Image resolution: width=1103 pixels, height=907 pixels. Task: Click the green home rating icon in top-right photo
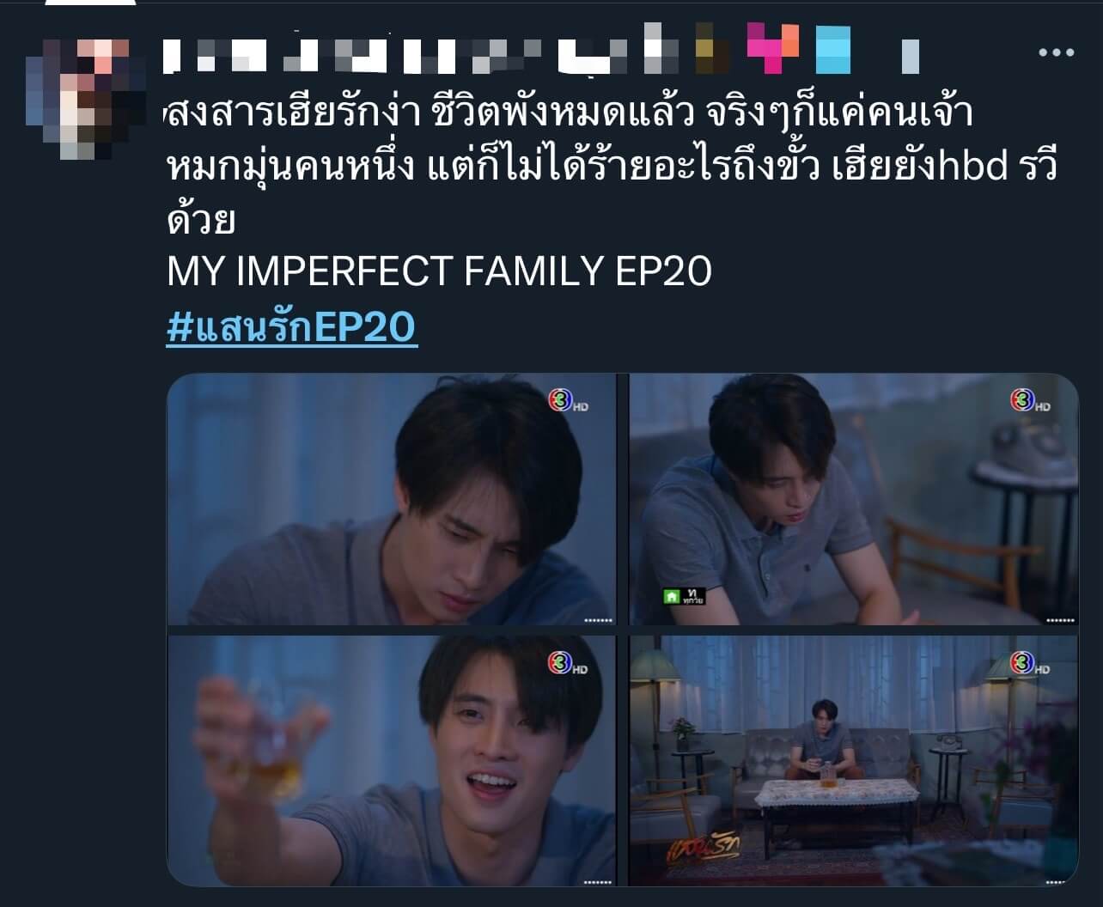click(684, 595)
